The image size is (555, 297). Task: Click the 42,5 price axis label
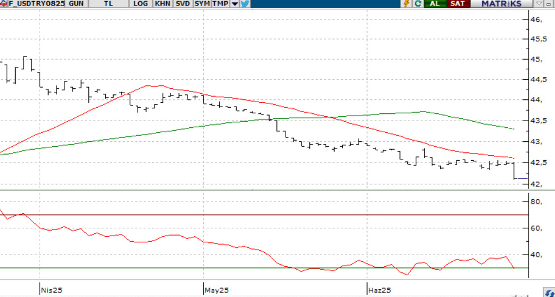(538, 163)
